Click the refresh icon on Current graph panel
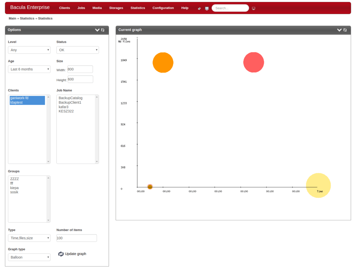 click(345, 30)
